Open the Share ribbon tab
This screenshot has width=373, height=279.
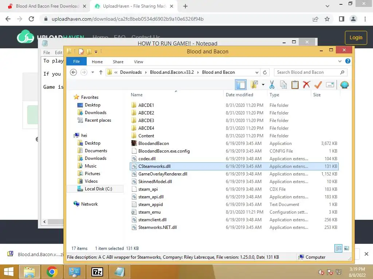[x=118, y=62]
